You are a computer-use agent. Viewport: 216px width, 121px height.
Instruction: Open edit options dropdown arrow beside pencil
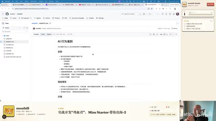coord(173,34)
